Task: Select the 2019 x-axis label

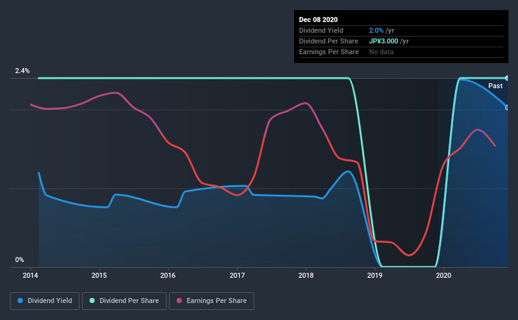Action: (375, 275)
